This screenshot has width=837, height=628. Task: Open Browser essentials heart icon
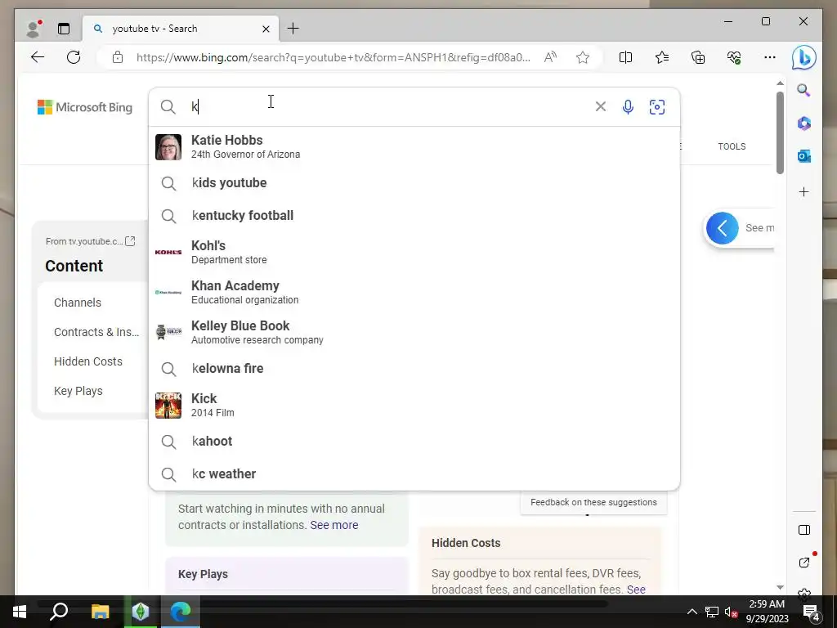[734, 57]
